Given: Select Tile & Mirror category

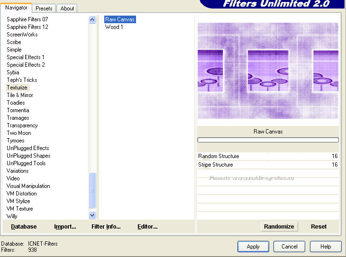Looking at the screenshot, I should 20,95.
